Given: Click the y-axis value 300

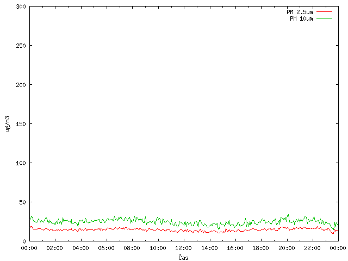Looking at the screenshot, I should point(21,7).
